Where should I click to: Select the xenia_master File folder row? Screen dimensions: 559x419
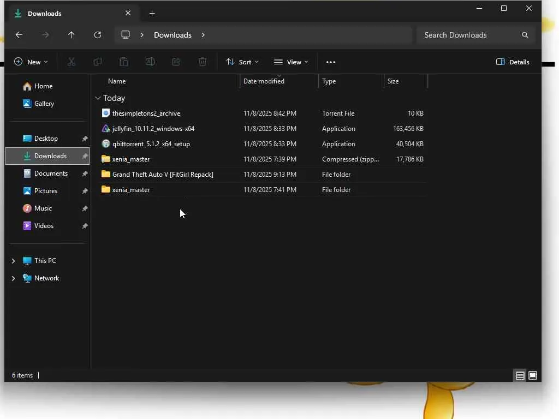pyautogui.click(x=263, y=189)
